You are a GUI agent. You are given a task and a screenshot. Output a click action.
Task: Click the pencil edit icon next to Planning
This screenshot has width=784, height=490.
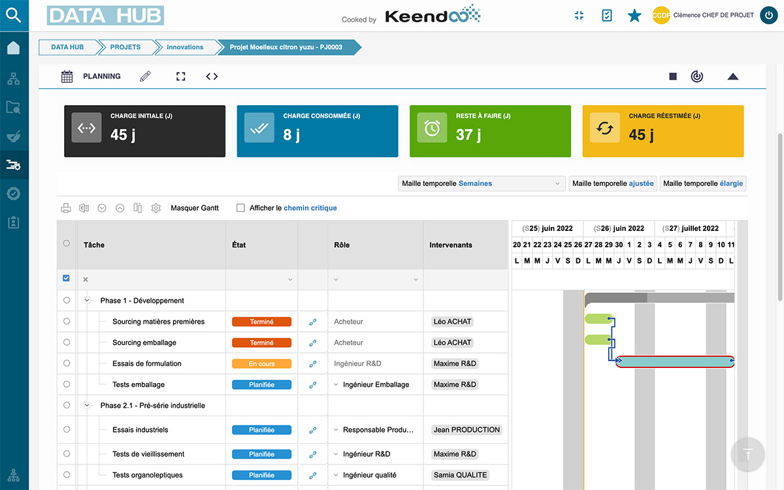click(x=145, y=76)
